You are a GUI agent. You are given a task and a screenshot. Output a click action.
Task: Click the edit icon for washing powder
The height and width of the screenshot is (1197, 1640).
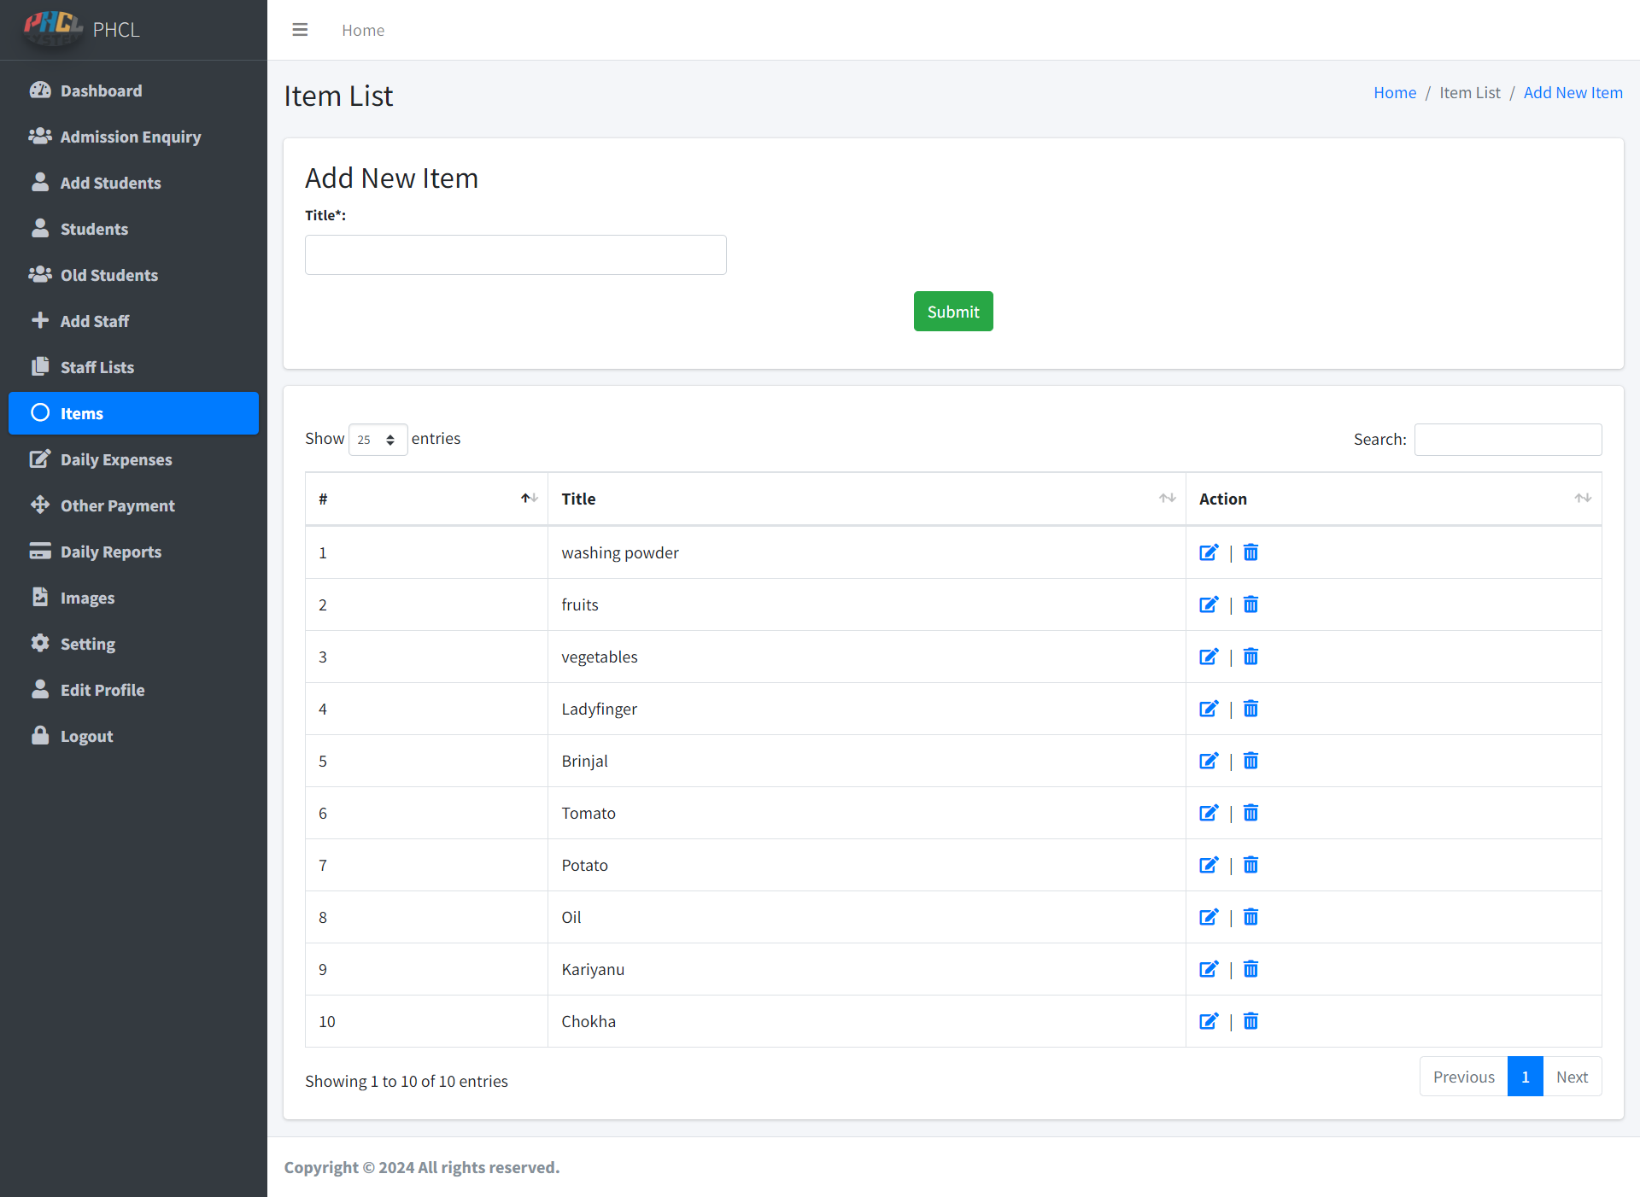pyautogui.click(x=1208, y=552)
